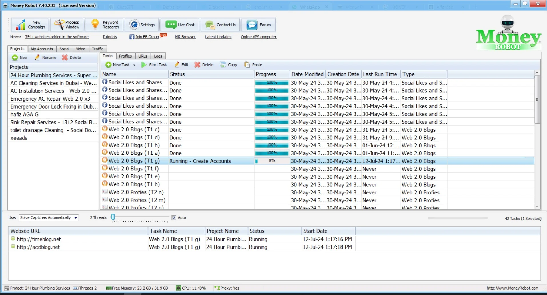Click the Threads slider handle

pos(113,217)
